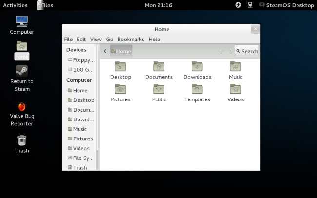Open the View menu

(96, 39)
